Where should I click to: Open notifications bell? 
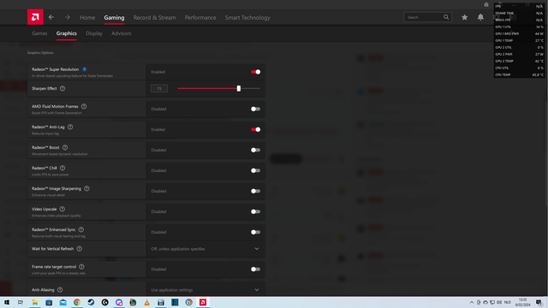click(480, 17)
